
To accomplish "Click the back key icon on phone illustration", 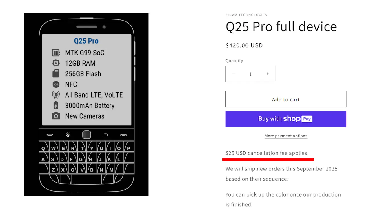I will [105, 135].
